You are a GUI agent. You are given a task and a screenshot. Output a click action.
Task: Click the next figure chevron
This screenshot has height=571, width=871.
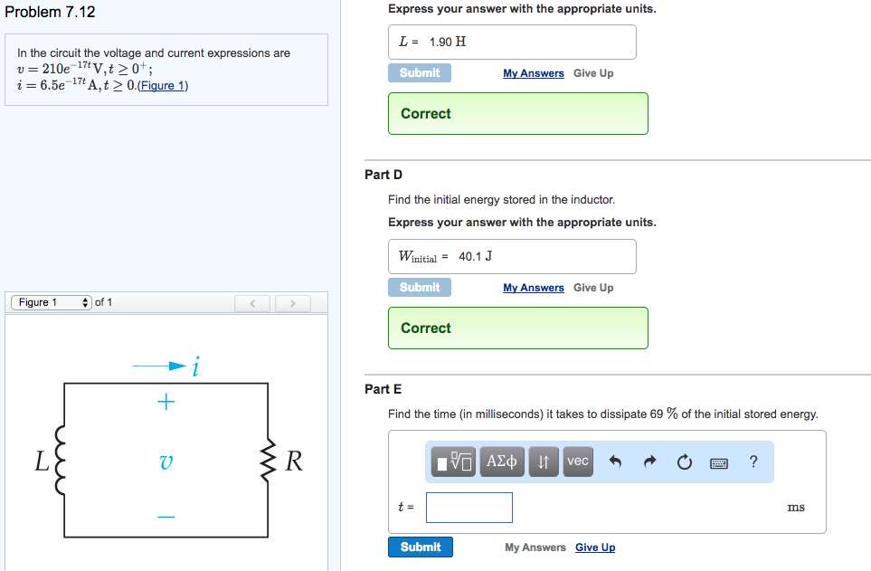293,302
